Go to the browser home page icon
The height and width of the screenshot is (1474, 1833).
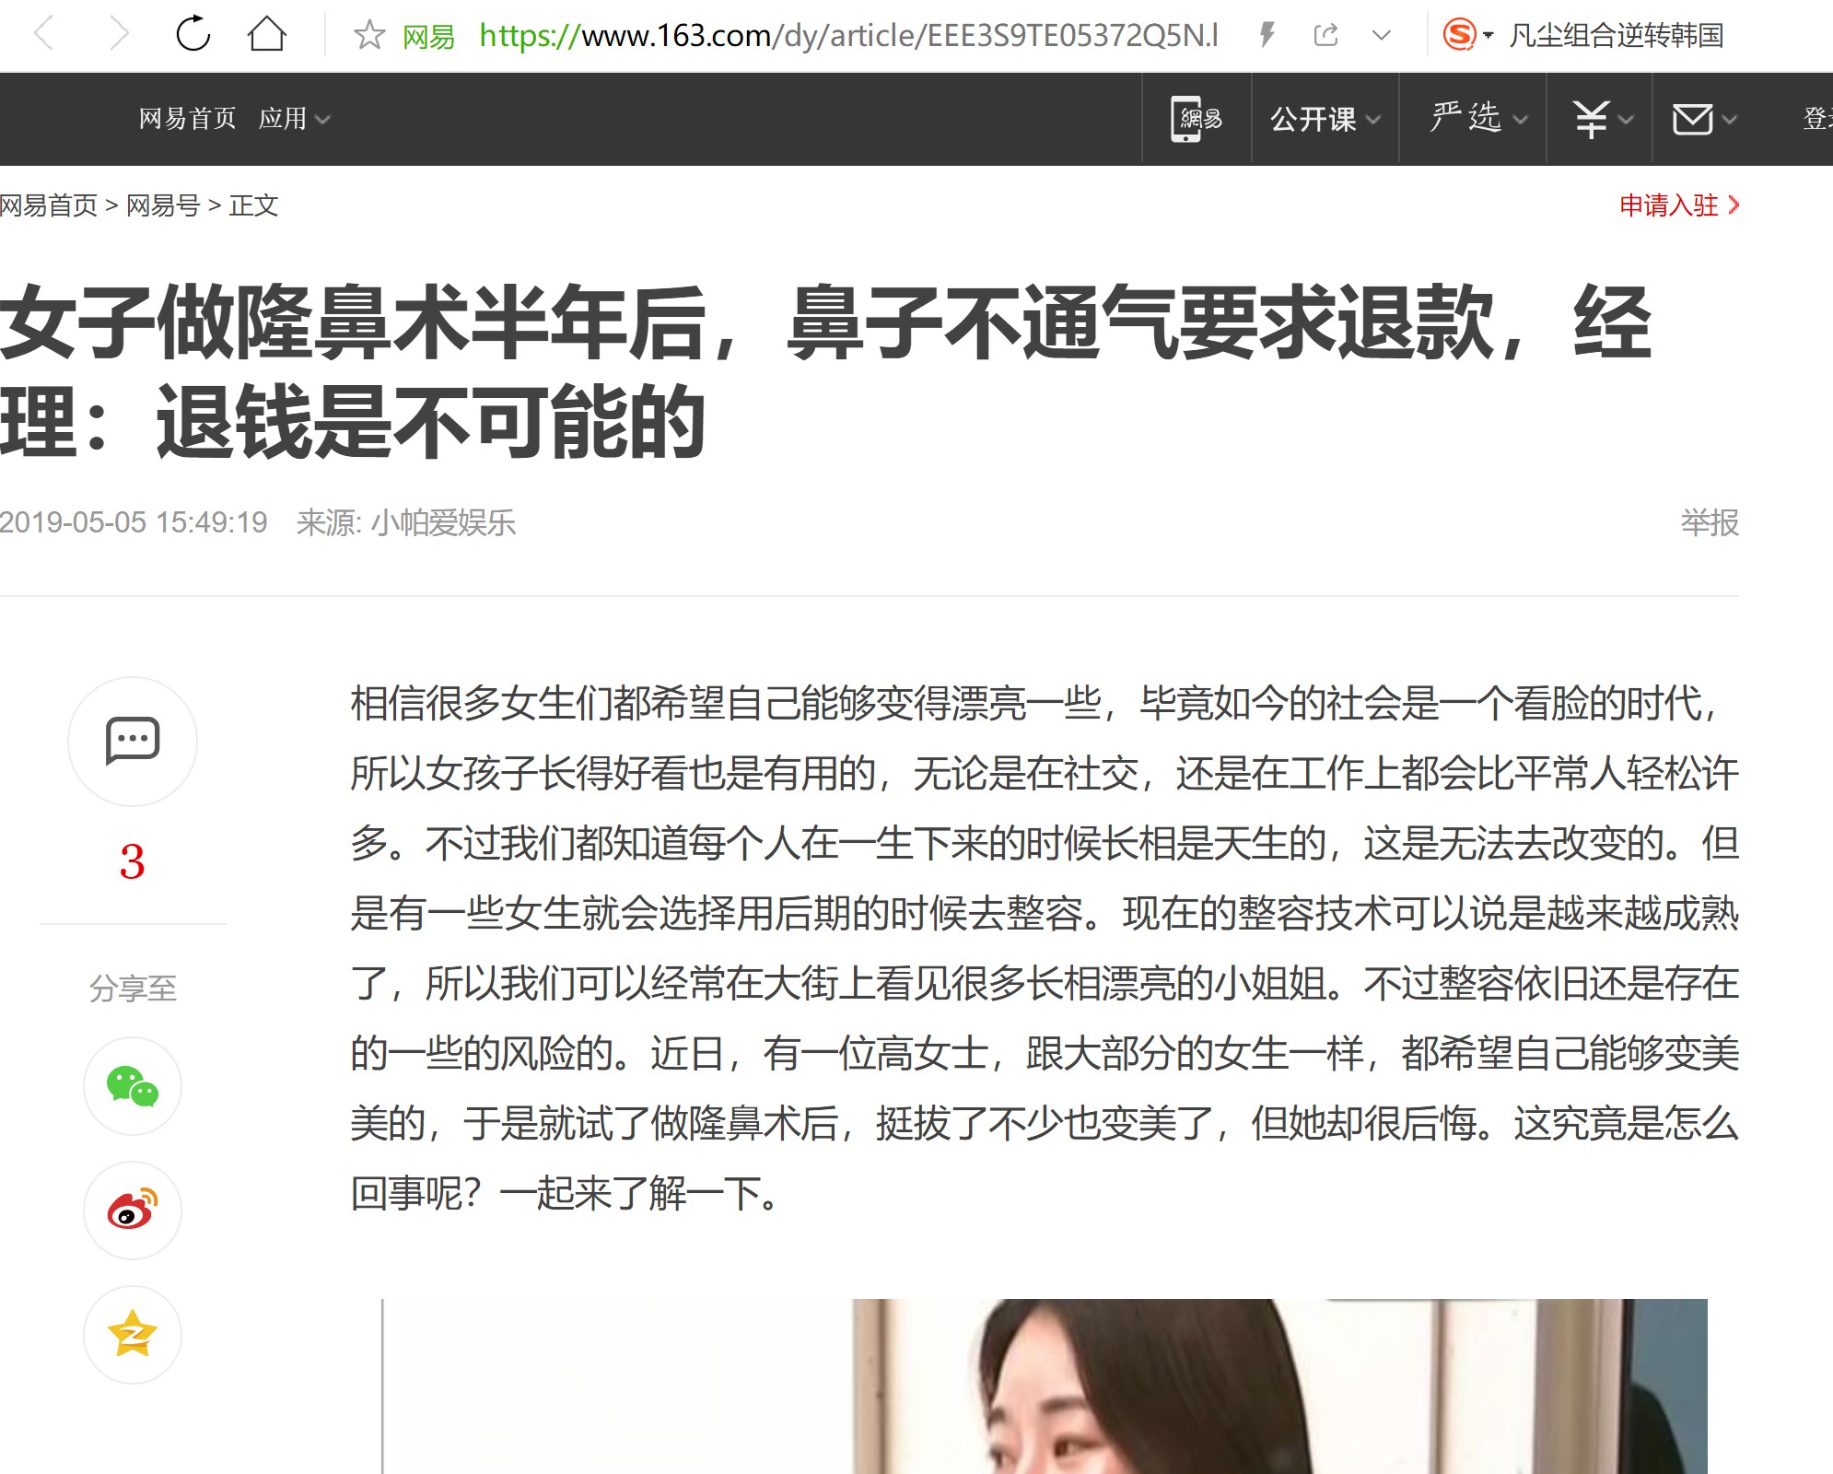(267, 35)
